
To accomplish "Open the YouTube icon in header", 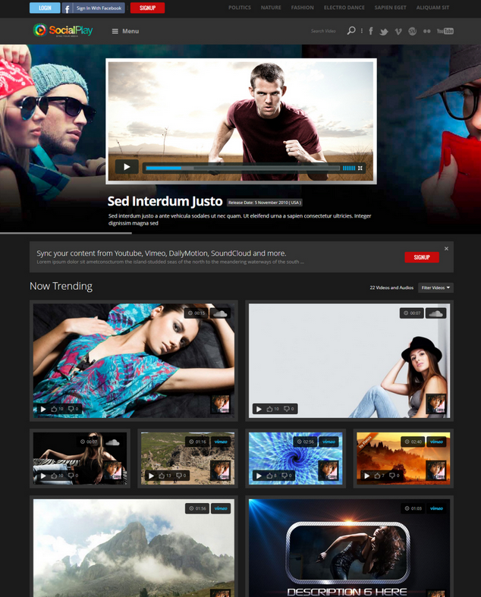I will [x=445, y=31].
